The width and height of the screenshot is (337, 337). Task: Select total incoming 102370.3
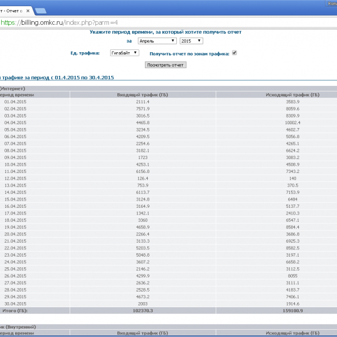[x=143, y=311]
